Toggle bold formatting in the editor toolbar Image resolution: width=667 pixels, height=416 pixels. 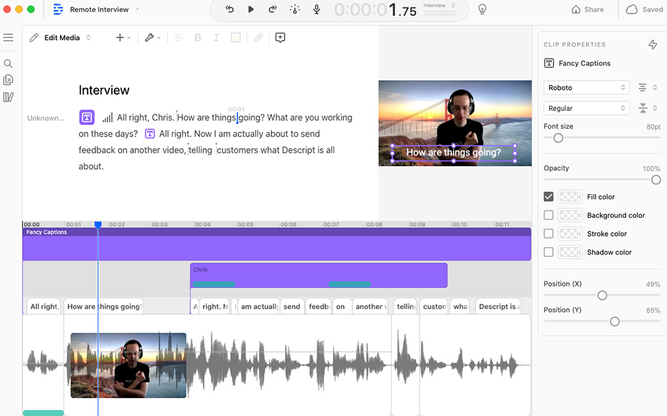tap(197, 37)
